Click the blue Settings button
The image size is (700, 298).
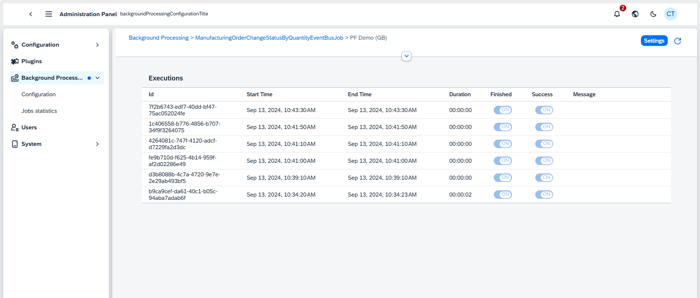coord(654,41)
